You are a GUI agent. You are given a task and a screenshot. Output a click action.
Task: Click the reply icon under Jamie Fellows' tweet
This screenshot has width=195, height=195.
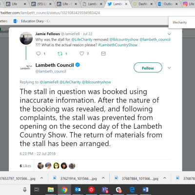tap(39, 54)
